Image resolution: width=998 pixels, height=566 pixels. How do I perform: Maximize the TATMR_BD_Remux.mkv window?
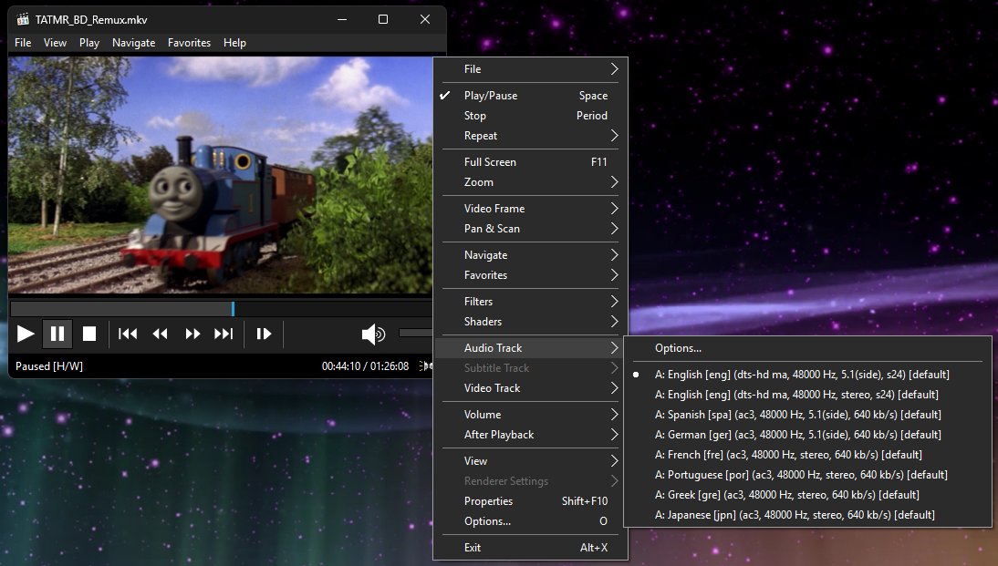[383, 19]
